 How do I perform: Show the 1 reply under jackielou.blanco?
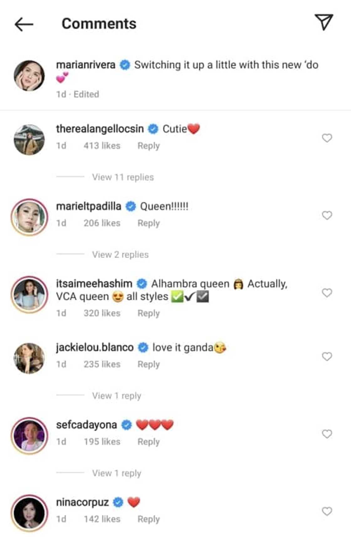click(x=117, y=396)
